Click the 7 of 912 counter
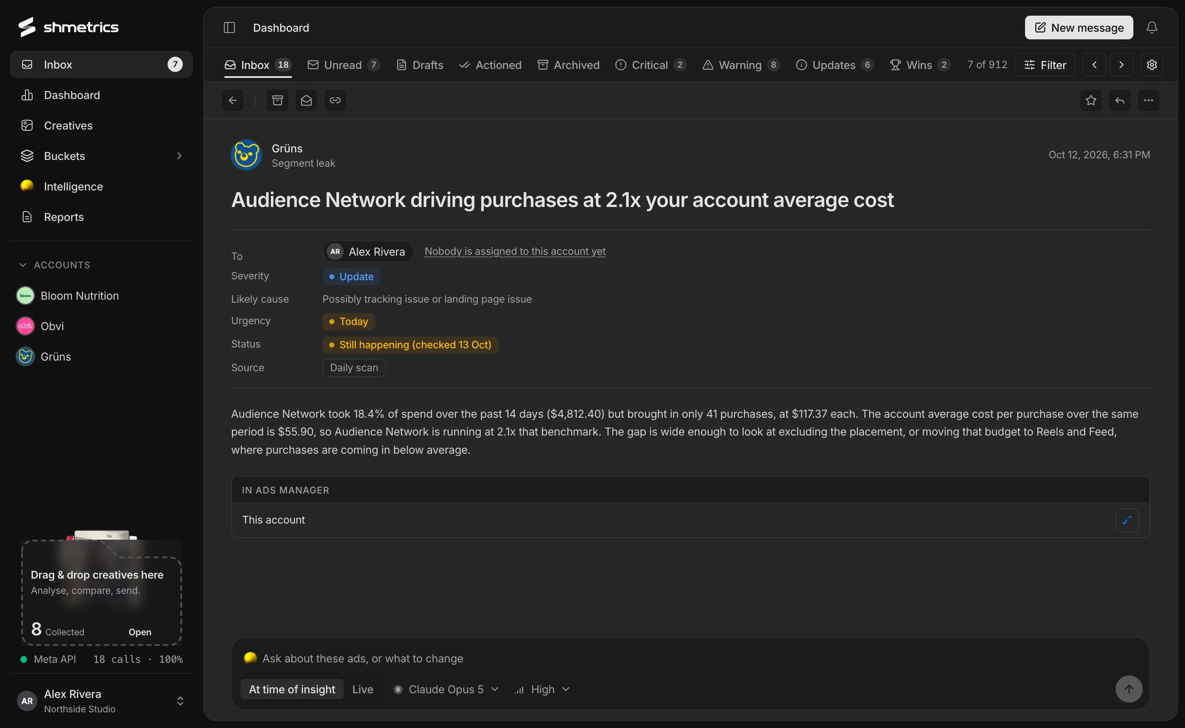The image size is (1185, 728). pos(987,64)
